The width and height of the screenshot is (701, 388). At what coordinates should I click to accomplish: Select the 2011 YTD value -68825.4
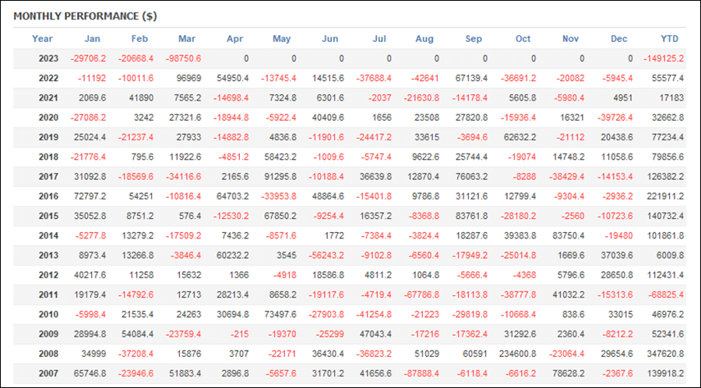[665, 295]
